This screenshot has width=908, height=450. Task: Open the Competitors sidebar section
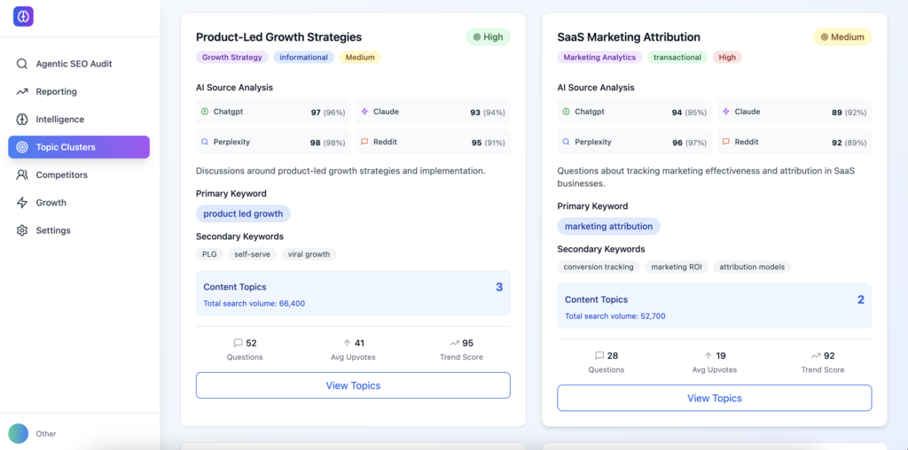(79, 175)
